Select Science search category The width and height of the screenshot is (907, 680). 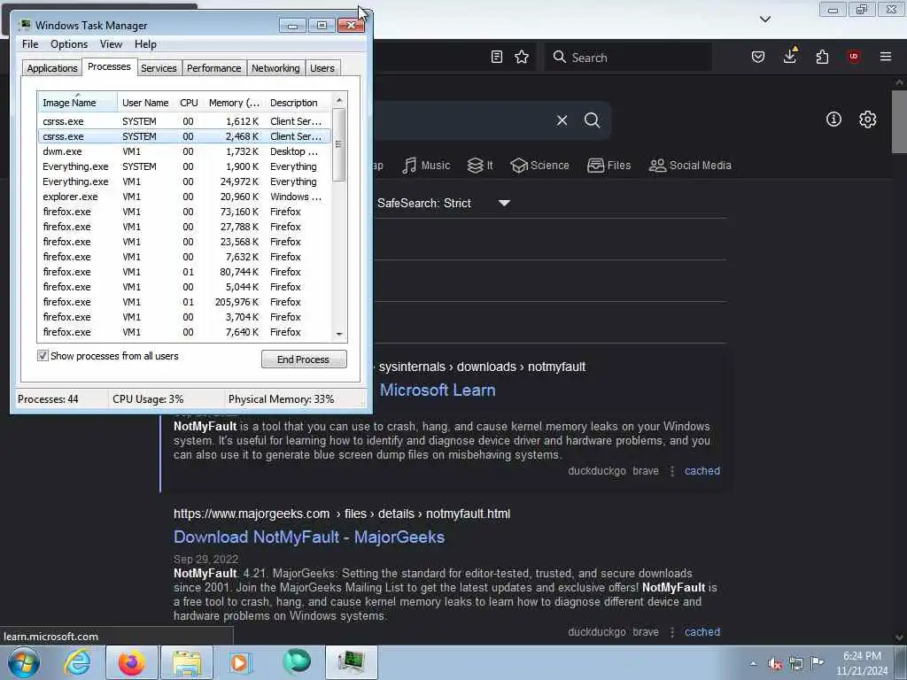click(x=539, y=166)
